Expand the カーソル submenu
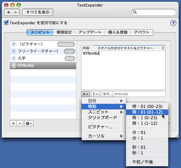The image size is (181, 168). [x=104, y=136]
